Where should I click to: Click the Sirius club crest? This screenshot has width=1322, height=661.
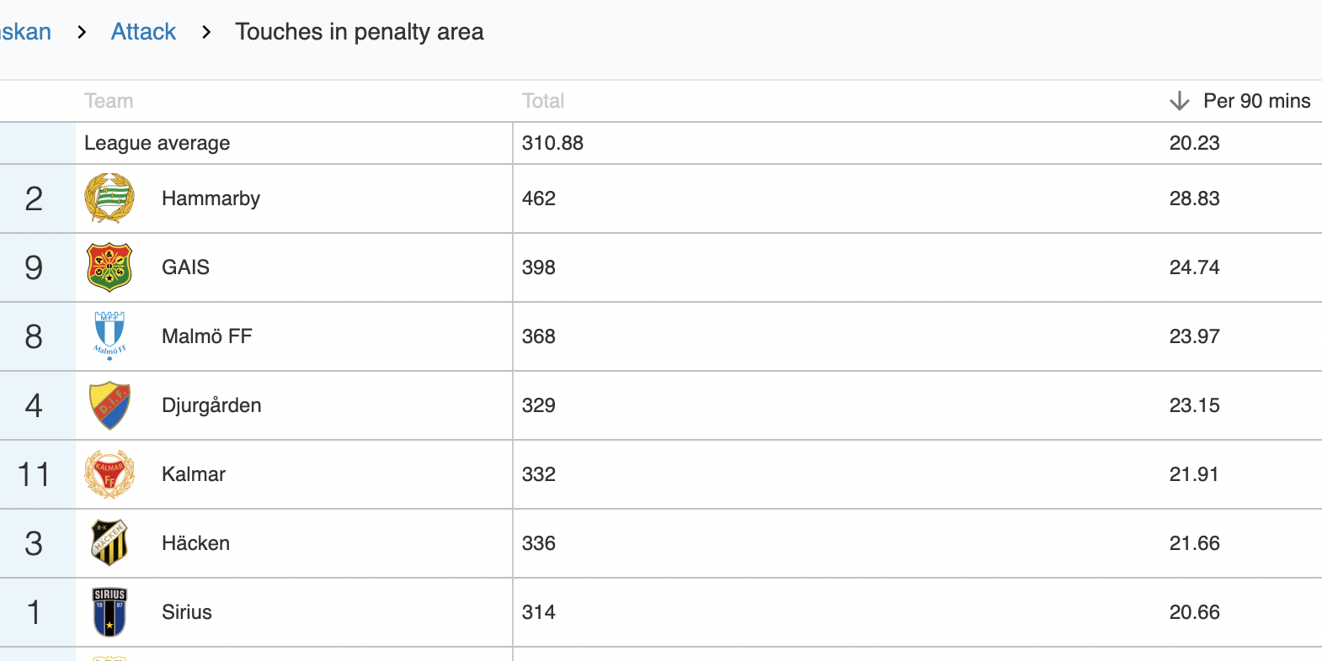(x=109, y=612)
